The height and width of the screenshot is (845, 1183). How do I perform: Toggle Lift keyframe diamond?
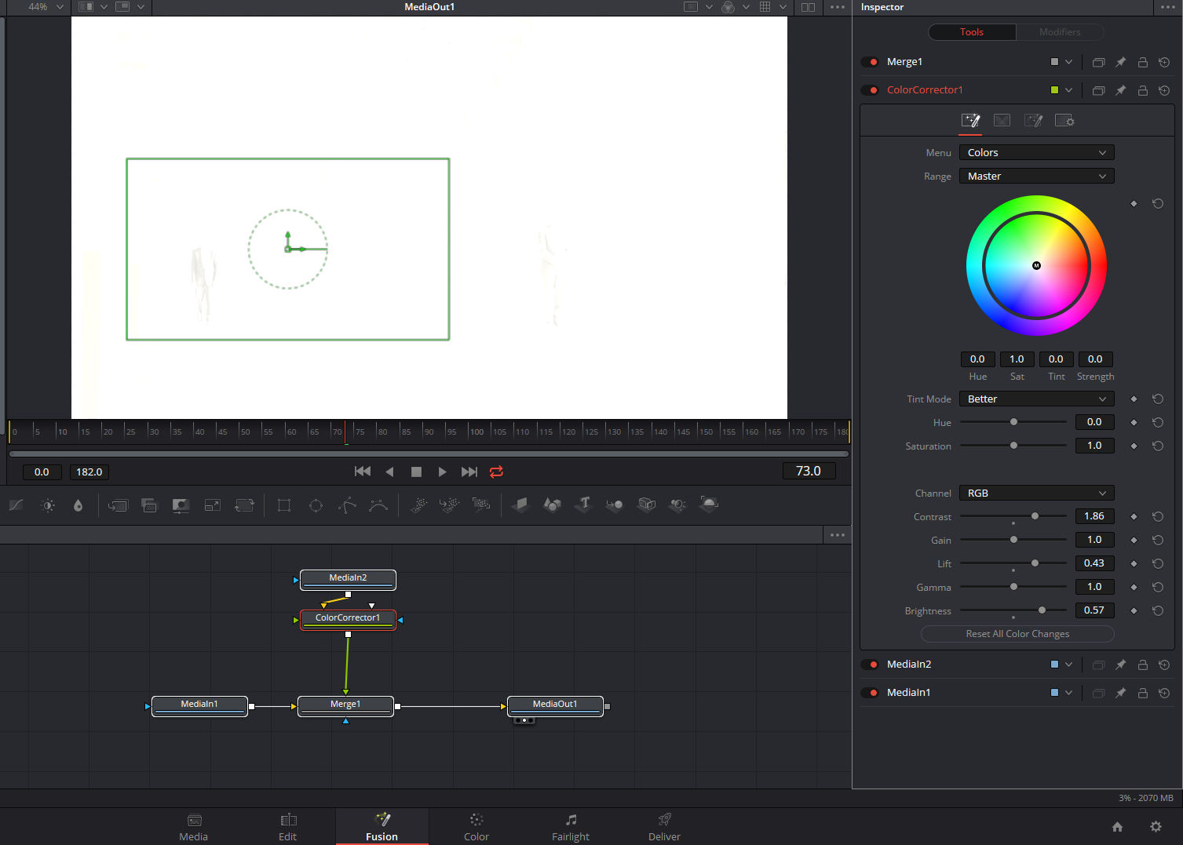point(1134,563)
